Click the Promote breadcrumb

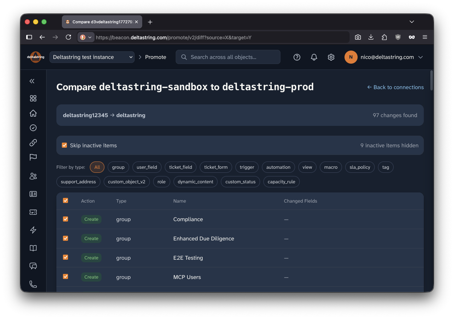[156, 57]
